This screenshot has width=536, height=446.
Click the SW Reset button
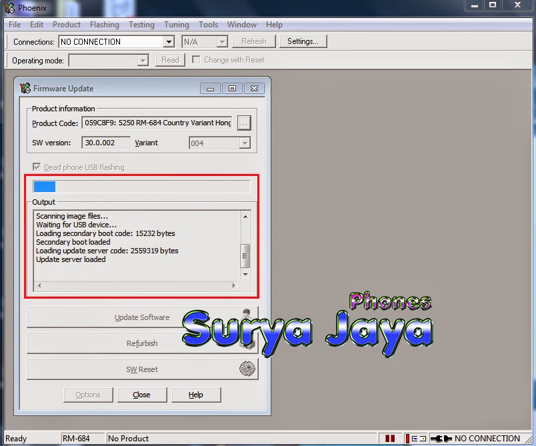142,369
